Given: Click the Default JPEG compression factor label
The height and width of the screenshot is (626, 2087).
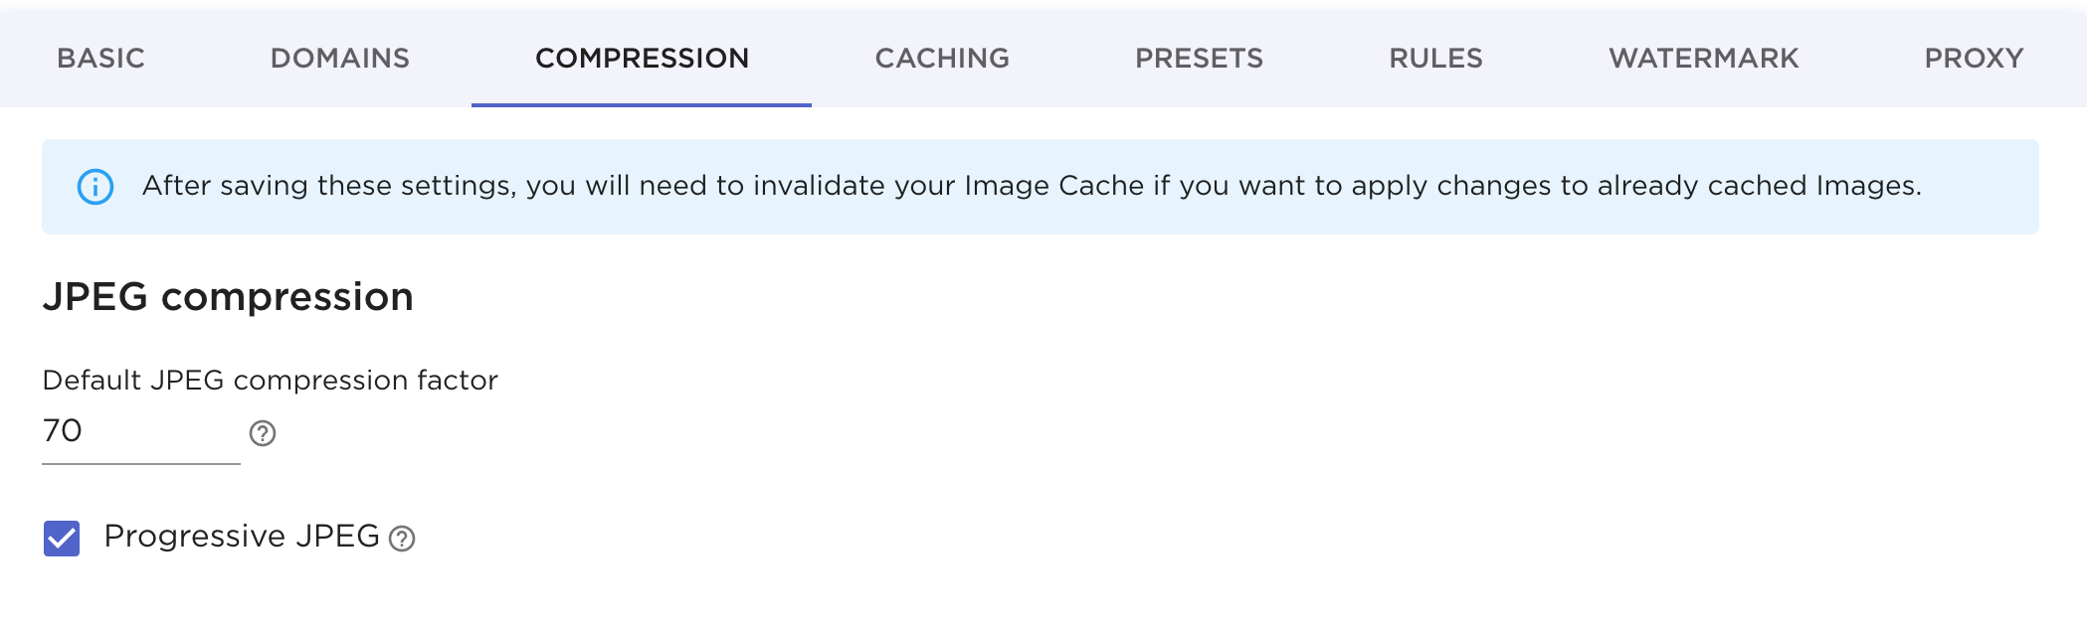Looking at the screenshot, I should point(270,381).
